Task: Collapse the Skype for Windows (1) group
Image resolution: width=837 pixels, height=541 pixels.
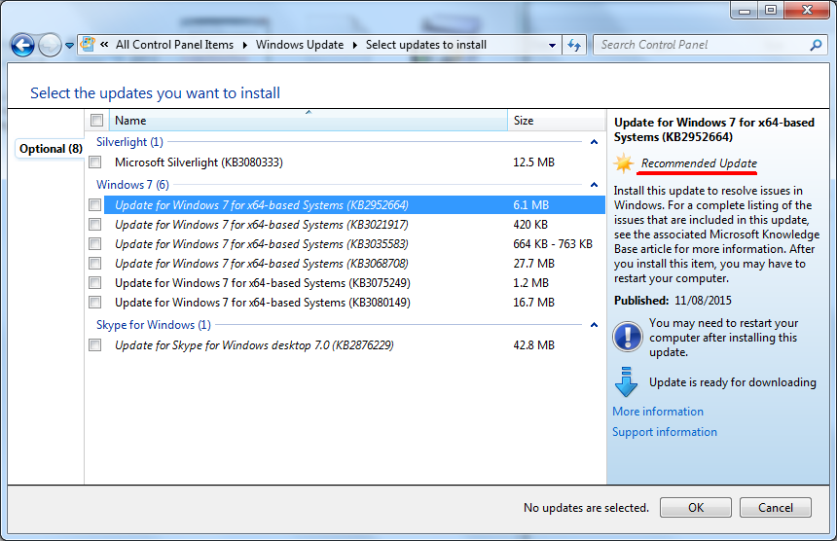Action: click(x=594, y=325)
